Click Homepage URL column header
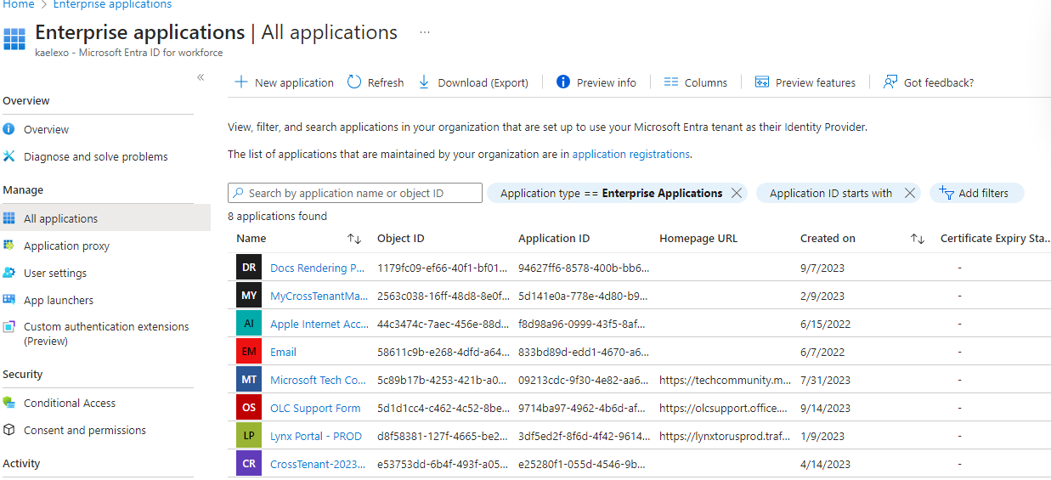This screenshot has width=1051, height=480. tap(698, 239)
